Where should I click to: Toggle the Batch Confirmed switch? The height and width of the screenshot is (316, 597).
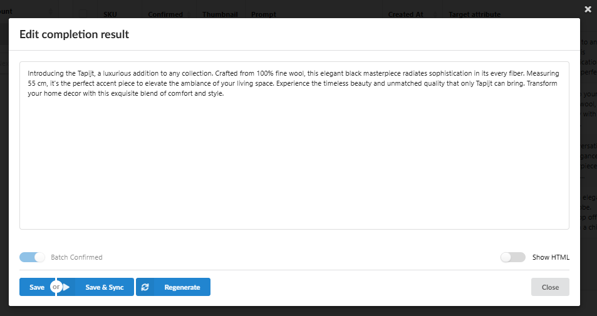(x=33, y=257)
